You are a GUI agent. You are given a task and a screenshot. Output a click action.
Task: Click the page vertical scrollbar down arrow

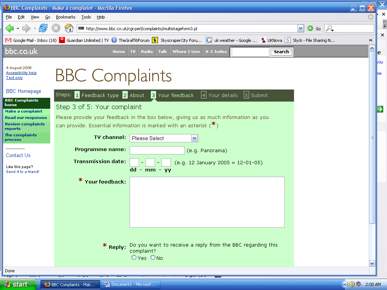tap(372, 263)
